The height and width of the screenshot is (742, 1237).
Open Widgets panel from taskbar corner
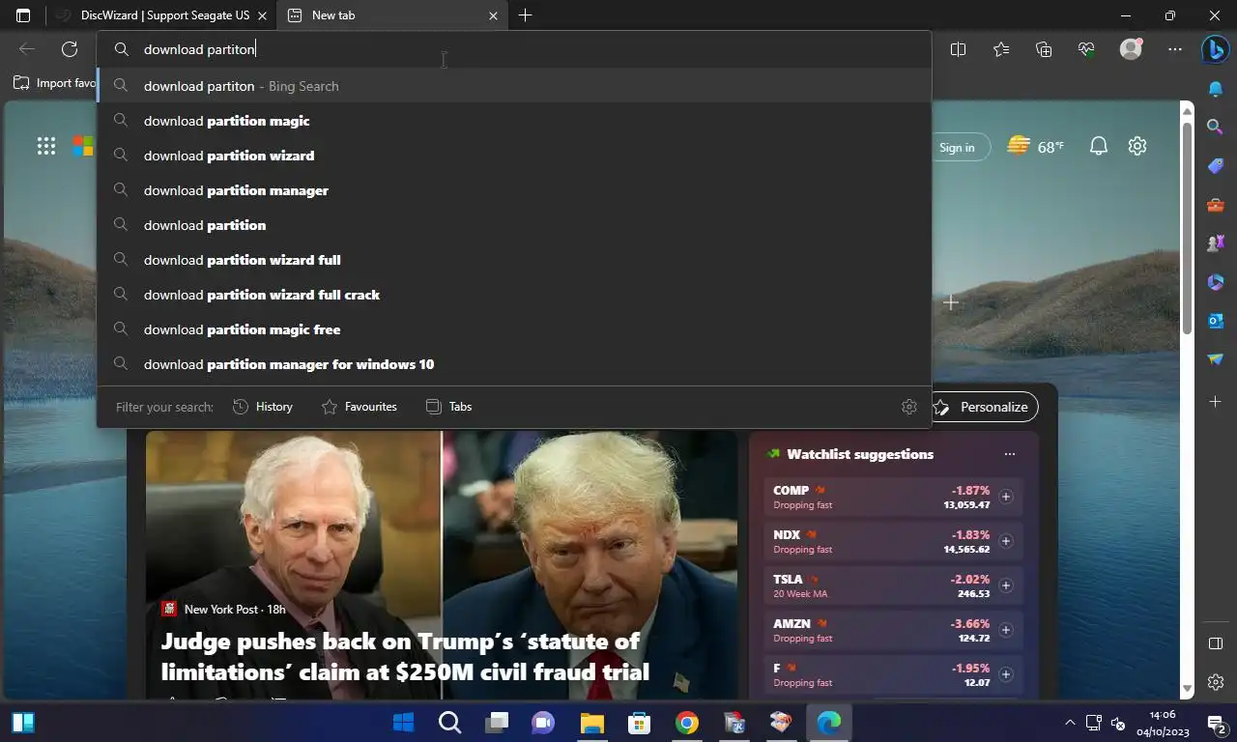[x=23, y=723]
